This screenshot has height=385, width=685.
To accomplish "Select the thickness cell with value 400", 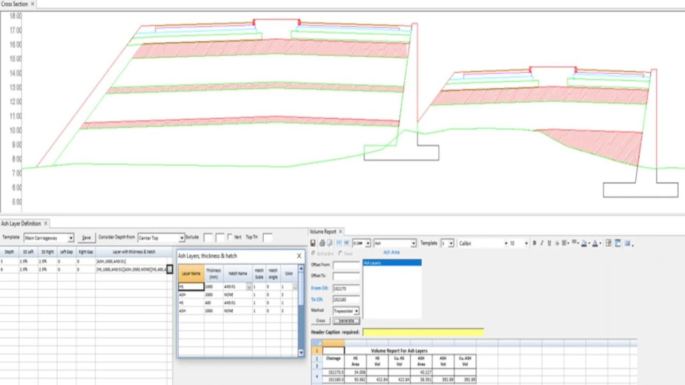I will [x=214, y=303].
